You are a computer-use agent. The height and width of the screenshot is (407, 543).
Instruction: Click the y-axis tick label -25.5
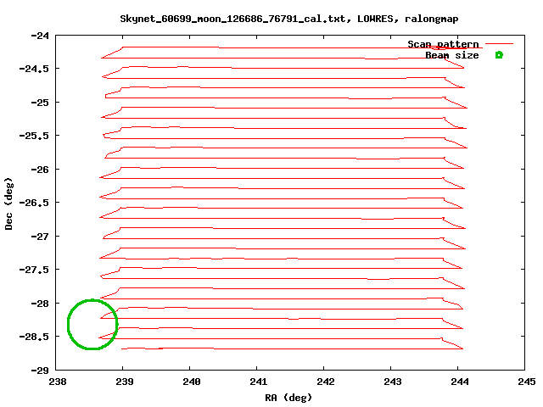coord(34,136)
